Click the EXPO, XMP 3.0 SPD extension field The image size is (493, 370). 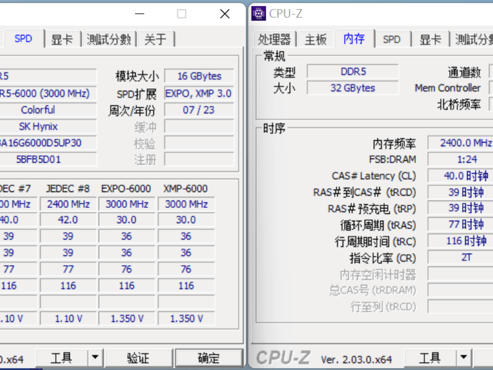coord(199,94)
